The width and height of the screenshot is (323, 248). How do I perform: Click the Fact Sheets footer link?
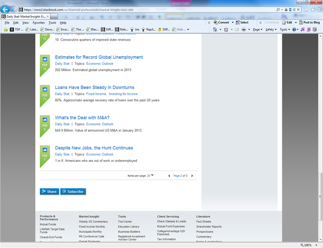point(203,222)
